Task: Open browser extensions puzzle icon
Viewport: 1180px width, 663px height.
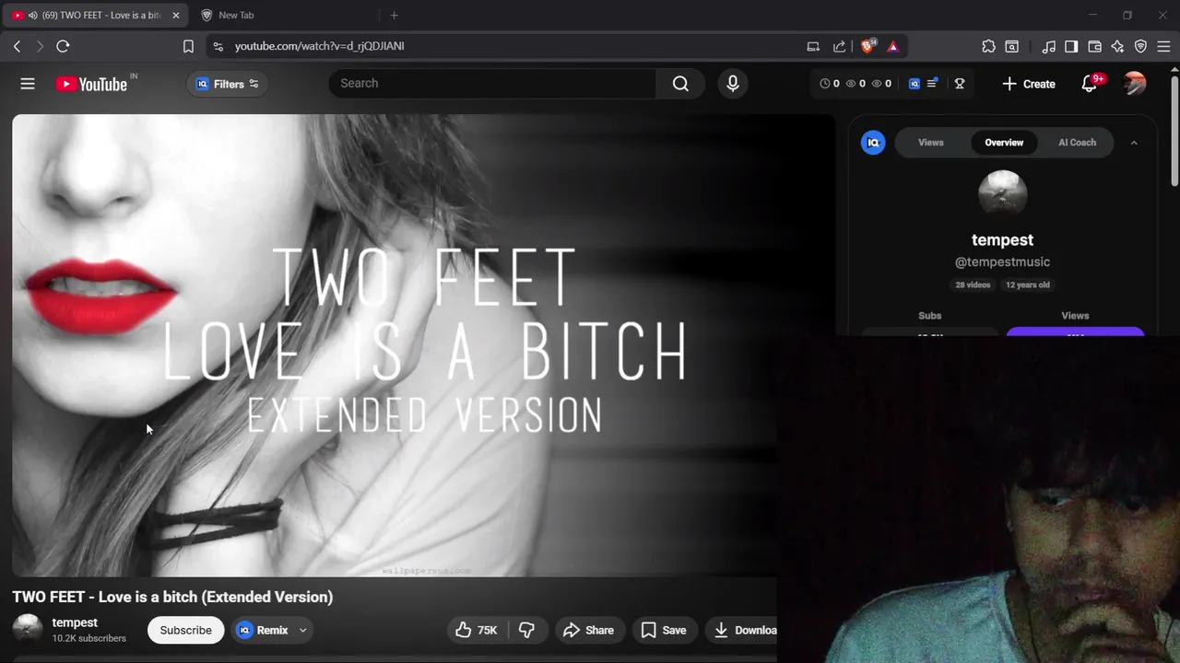Action: click(988, 46)
